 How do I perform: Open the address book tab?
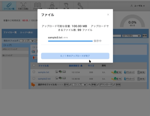(x=37, y=6)
